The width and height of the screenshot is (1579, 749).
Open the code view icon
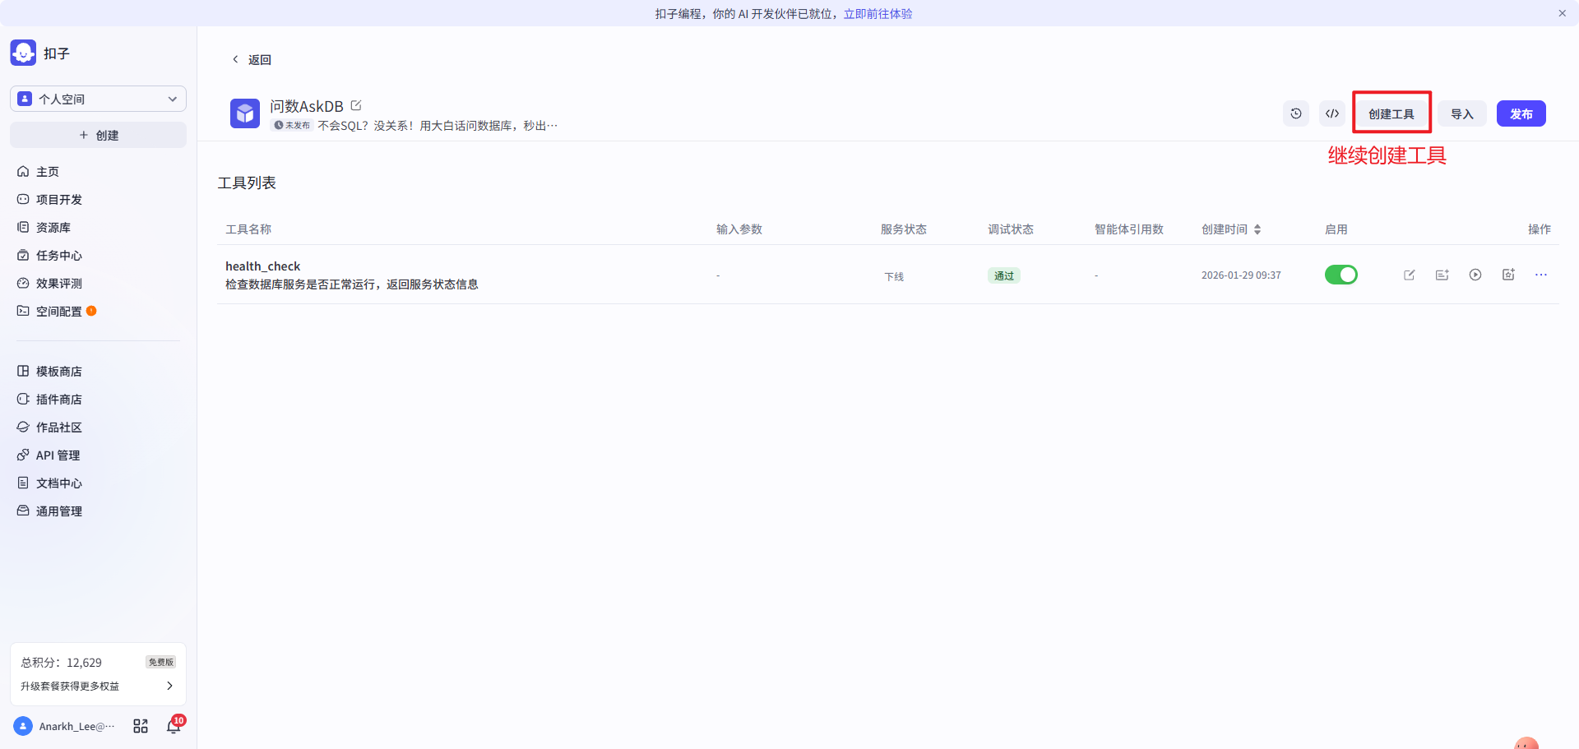[x=1332, y=113]
